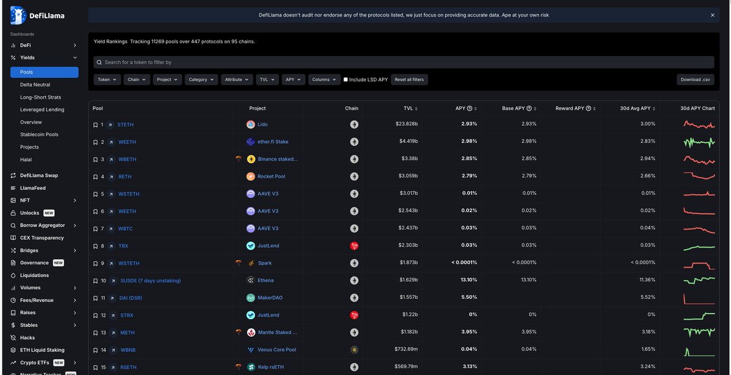Open the Columns dropdown
The height and width of the screenshot is (375, 731).
click(x=324, y=80)
